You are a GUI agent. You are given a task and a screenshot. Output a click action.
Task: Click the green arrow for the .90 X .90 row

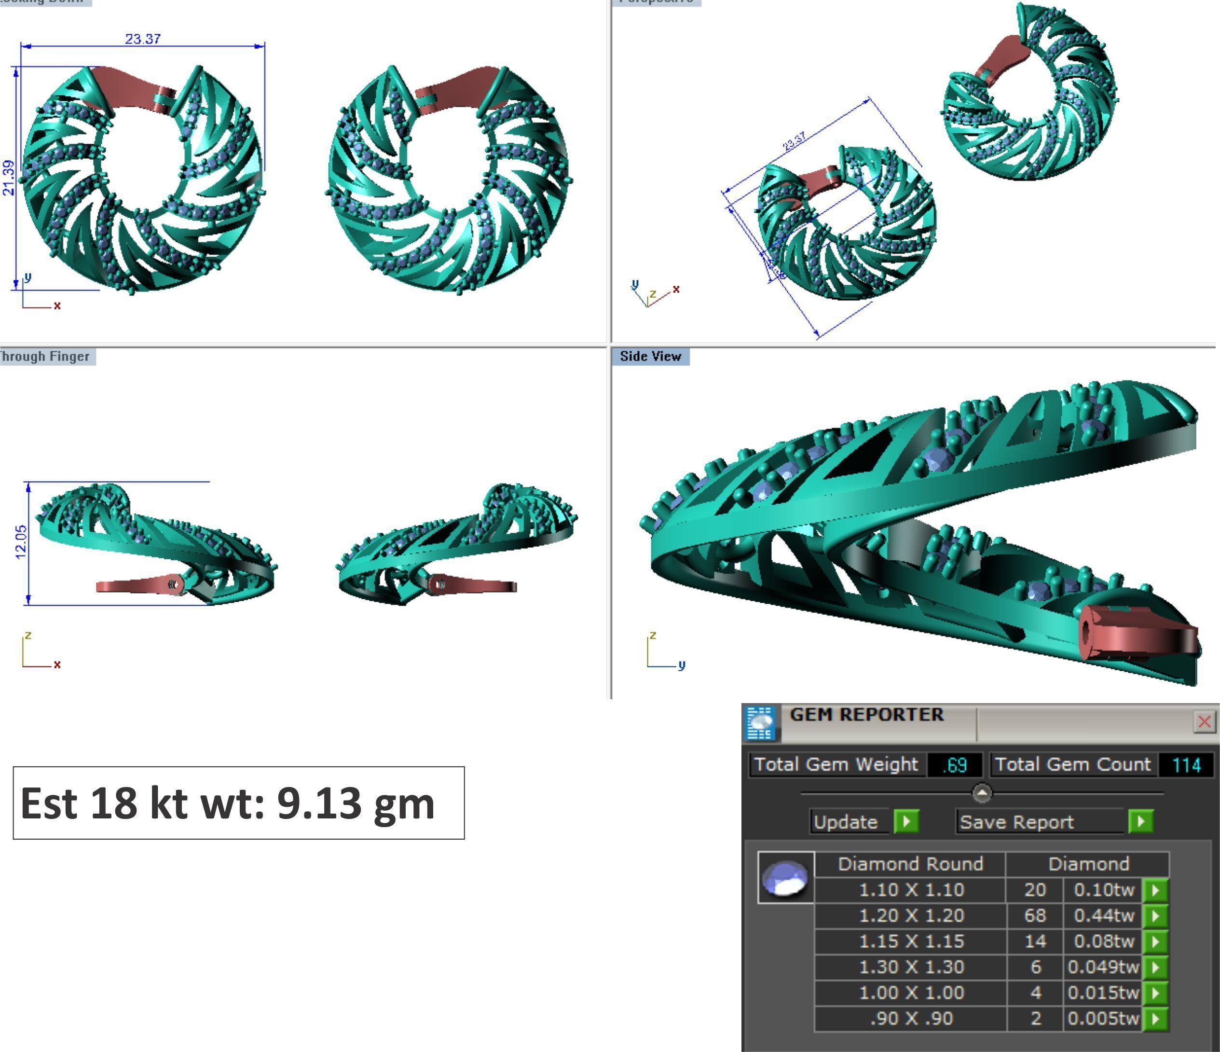click(1155, 1019)
